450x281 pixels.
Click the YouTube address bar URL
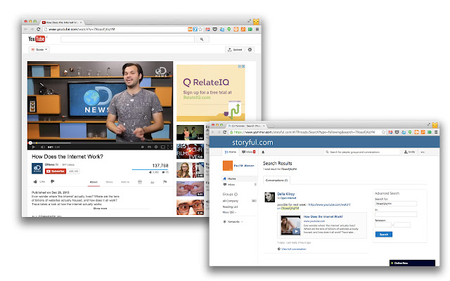(x=82, y=30)
